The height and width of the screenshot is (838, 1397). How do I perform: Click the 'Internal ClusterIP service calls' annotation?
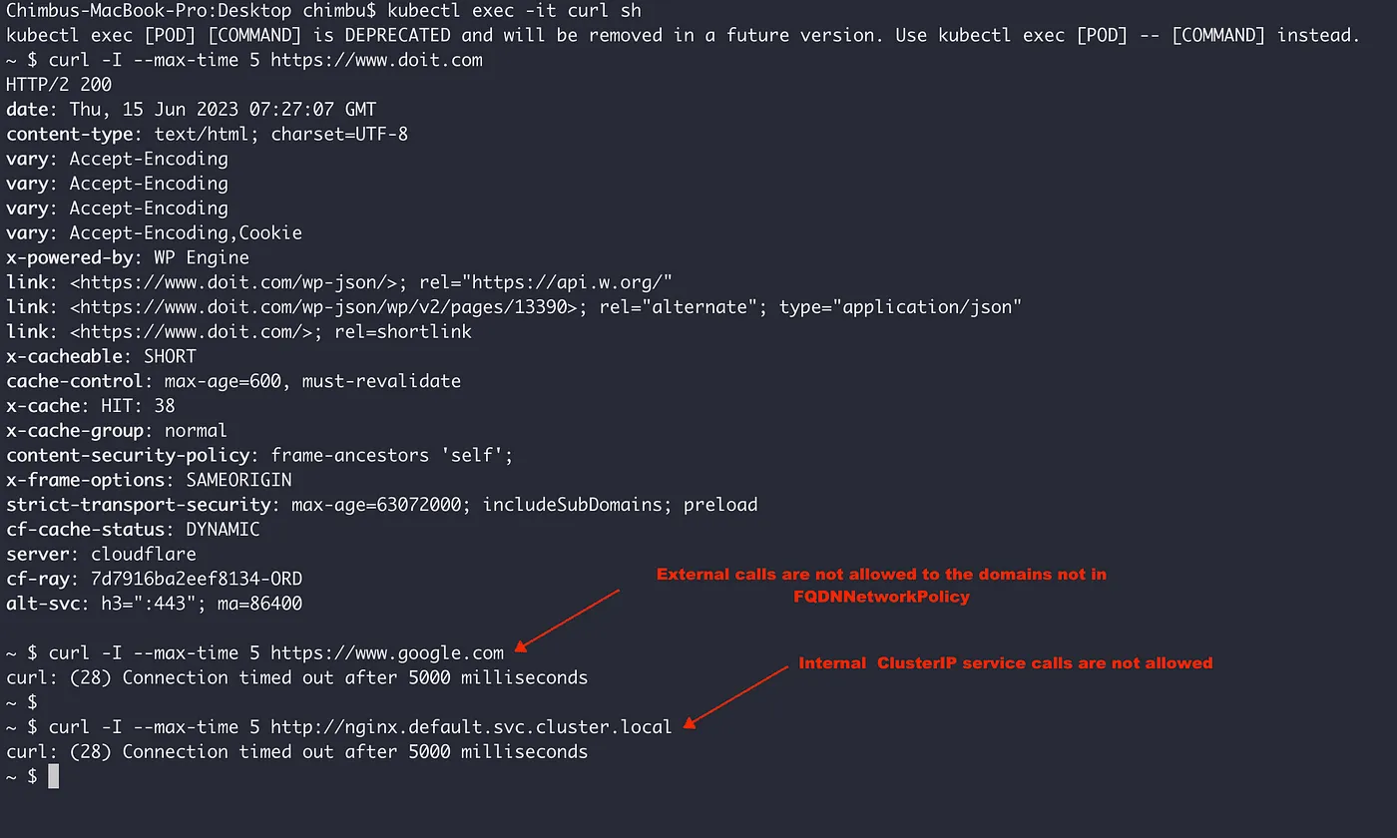(1006, 662)
